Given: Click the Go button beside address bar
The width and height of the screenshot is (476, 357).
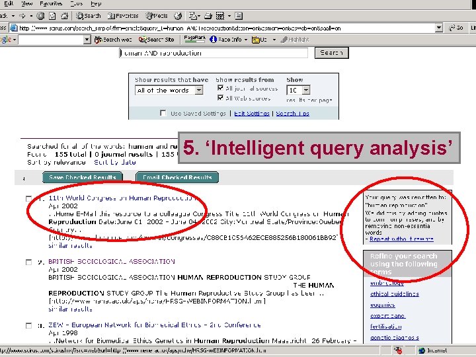Looking at the screenshot, I should tap(456, 28).
